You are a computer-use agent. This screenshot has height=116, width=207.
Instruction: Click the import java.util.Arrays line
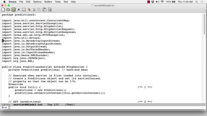click(x=21, y=38)
